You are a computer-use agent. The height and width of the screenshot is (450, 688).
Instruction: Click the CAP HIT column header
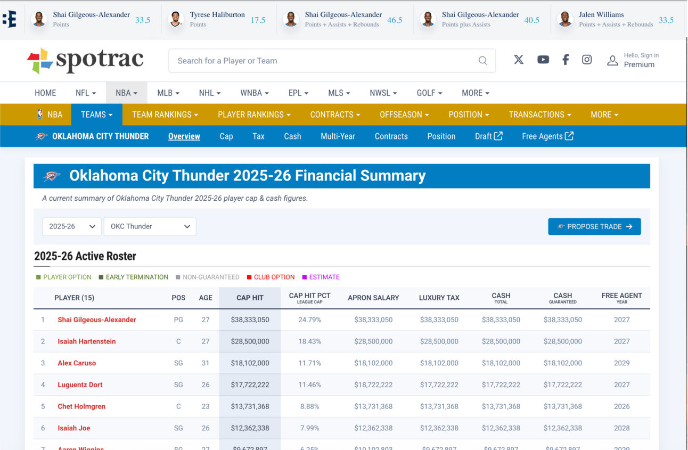coord(250,298)
